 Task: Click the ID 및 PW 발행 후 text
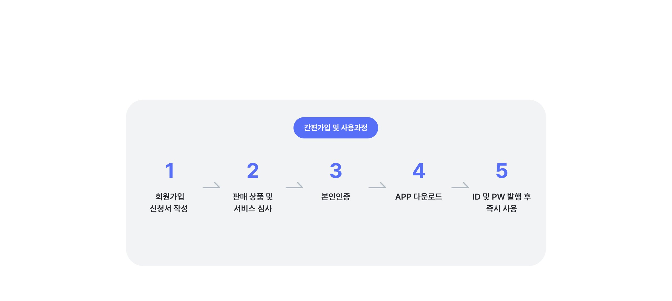[502, 196]
